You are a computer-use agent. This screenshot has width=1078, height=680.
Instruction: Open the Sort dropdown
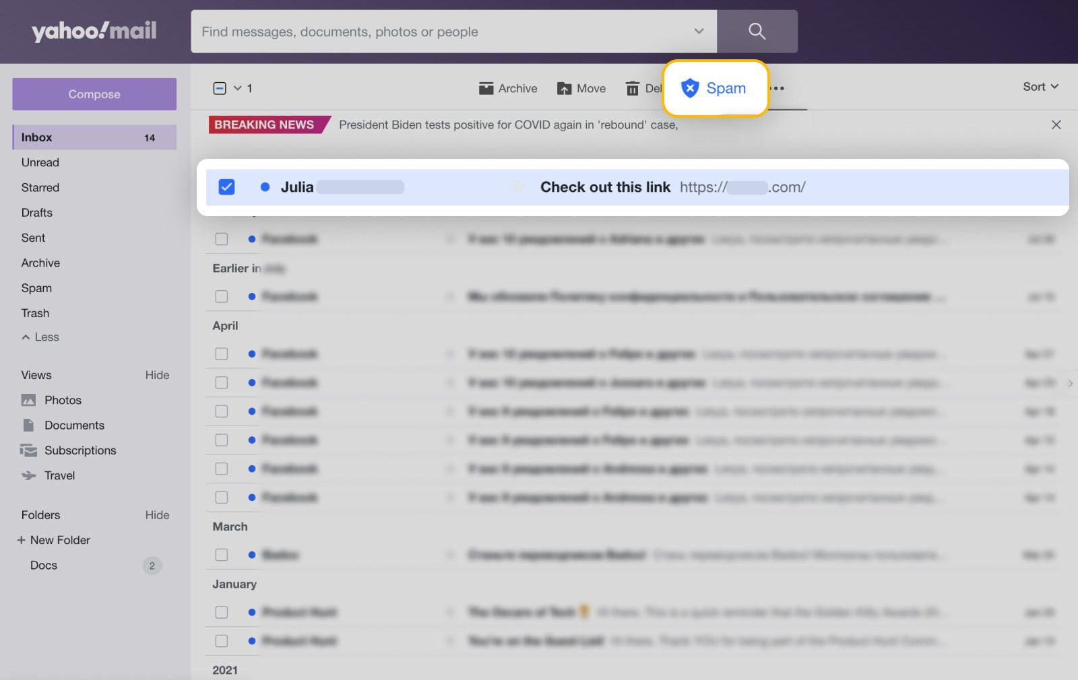(1039, 86)
